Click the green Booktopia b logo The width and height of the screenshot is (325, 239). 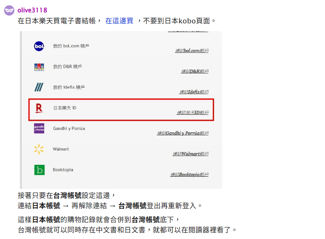pos(39,170)
